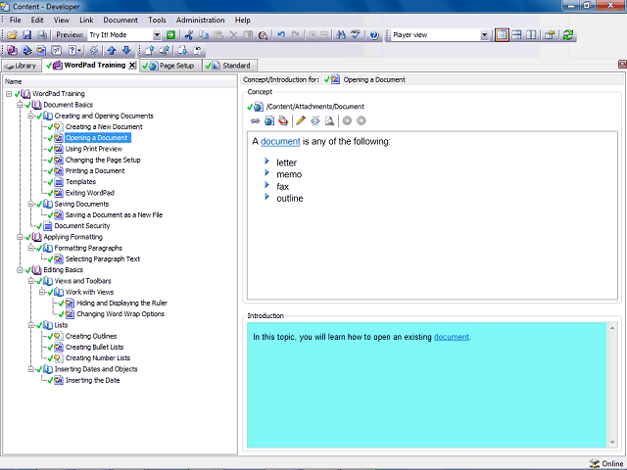Viewport: 627px width, 470px height.
Task: Open the Tools menu
Action: click(157, 20)
